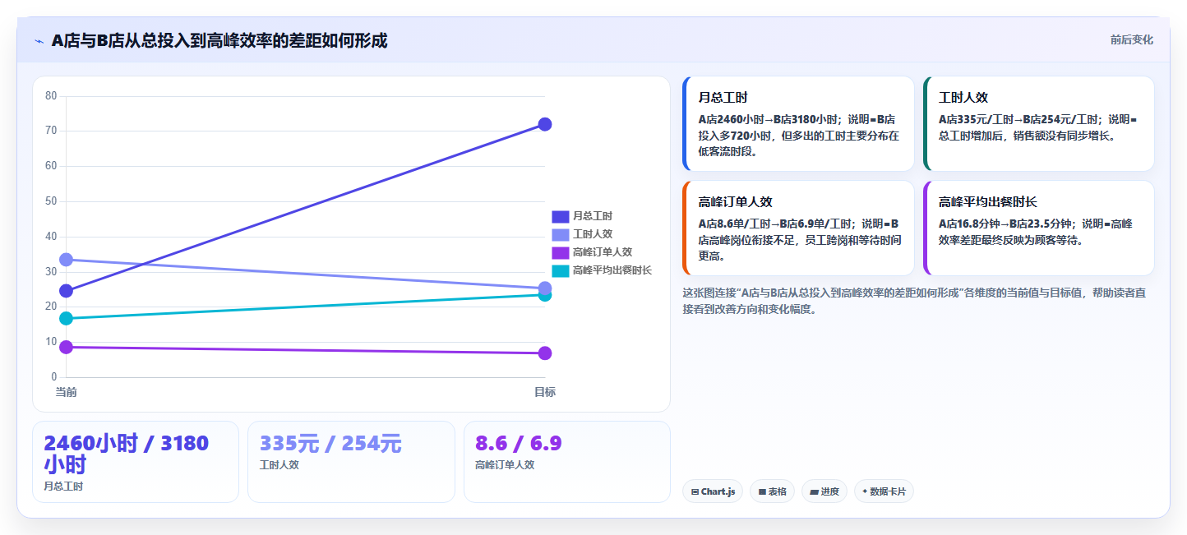Click the lightning icon beside the title

39,41
